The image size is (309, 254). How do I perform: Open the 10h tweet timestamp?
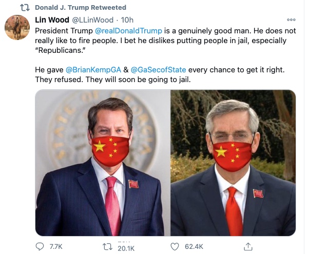127,20
